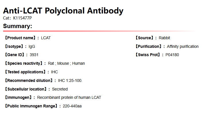Click the Public Immunogen Range label

[32, 106]
